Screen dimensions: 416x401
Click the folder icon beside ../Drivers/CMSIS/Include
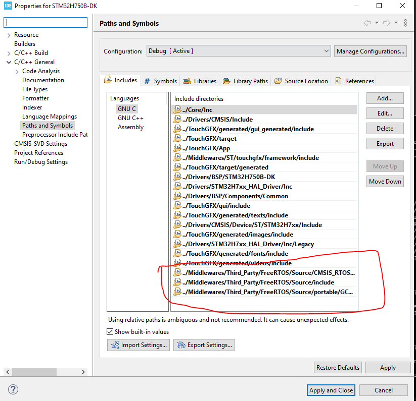click(x=177, y=119)
